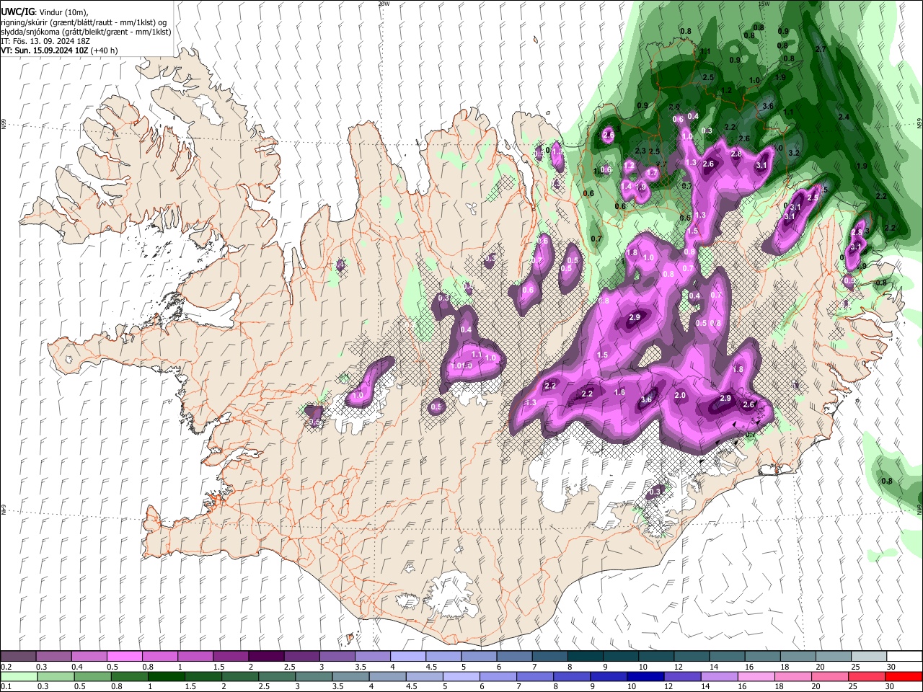Pick the pale grey swatch starting at 25, upper scale
Screen dimensions: 923x692
pyautogui.click(x=869, y=657)
